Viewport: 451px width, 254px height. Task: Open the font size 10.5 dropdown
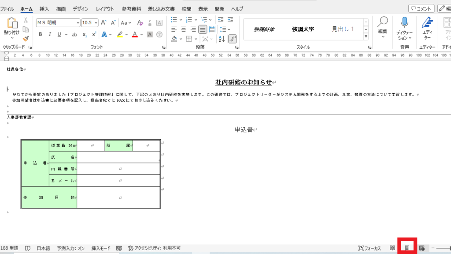(x=96, y=23)
